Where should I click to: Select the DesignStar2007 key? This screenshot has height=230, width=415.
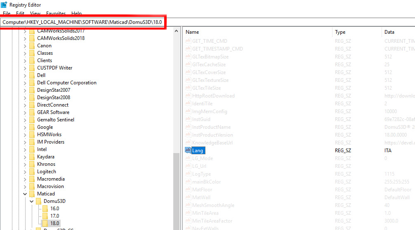[54, 90]
